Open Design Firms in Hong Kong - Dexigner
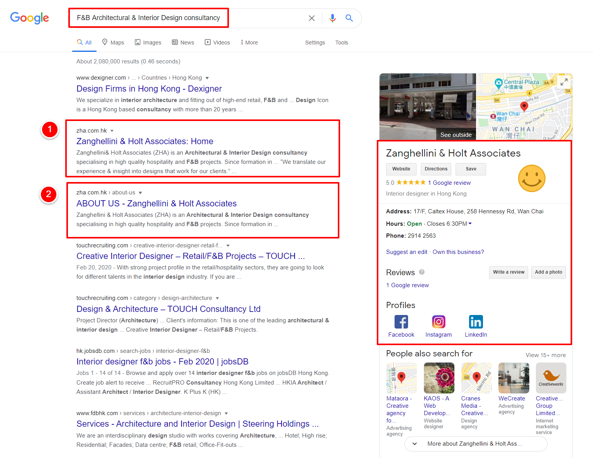 pyautogui.click(x=149, y=89)
